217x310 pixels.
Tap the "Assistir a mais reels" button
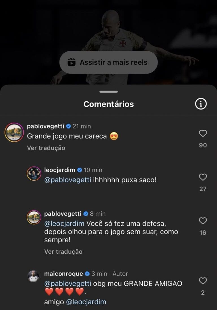coord(108,62)
